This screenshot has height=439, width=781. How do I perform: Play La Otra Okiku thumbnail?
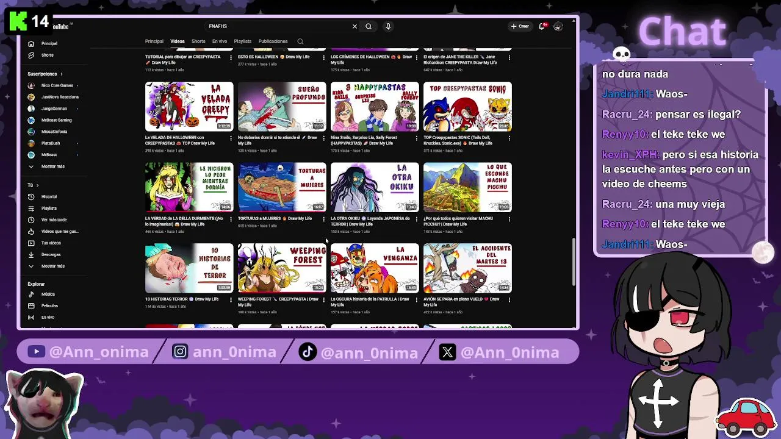(375, 187)
